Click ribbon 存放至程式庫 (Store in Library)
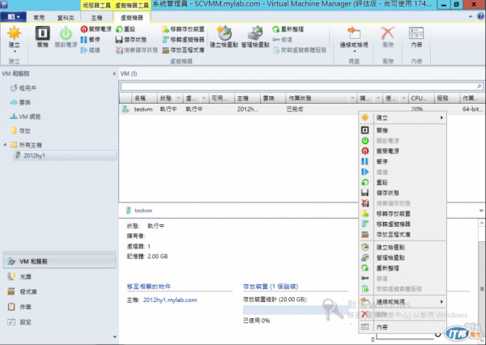486x345 pixels. pos(183,50)
